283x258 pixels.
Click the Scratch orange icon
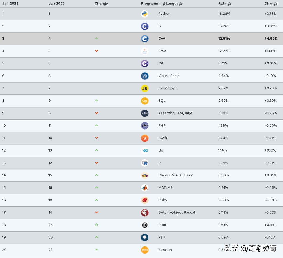coord(145,250)
